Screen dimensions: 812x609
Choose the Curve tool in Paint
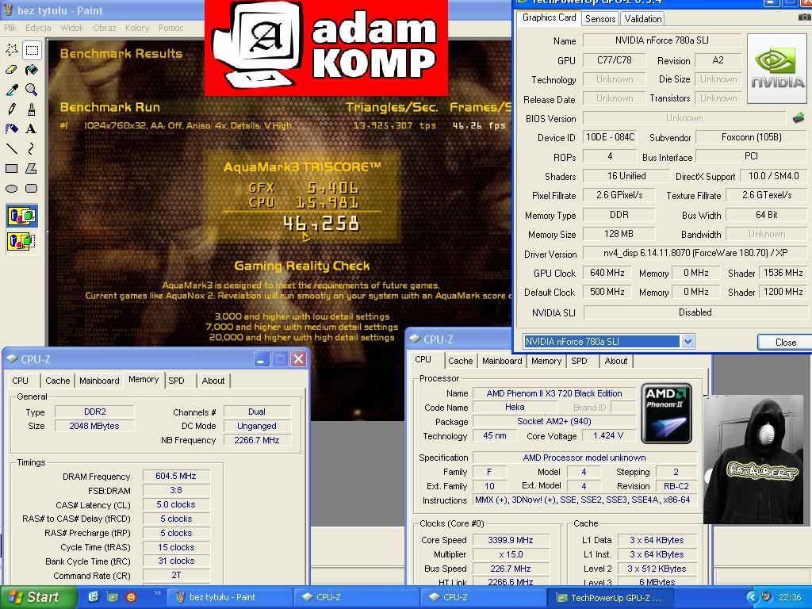click(x=32, y=148)
